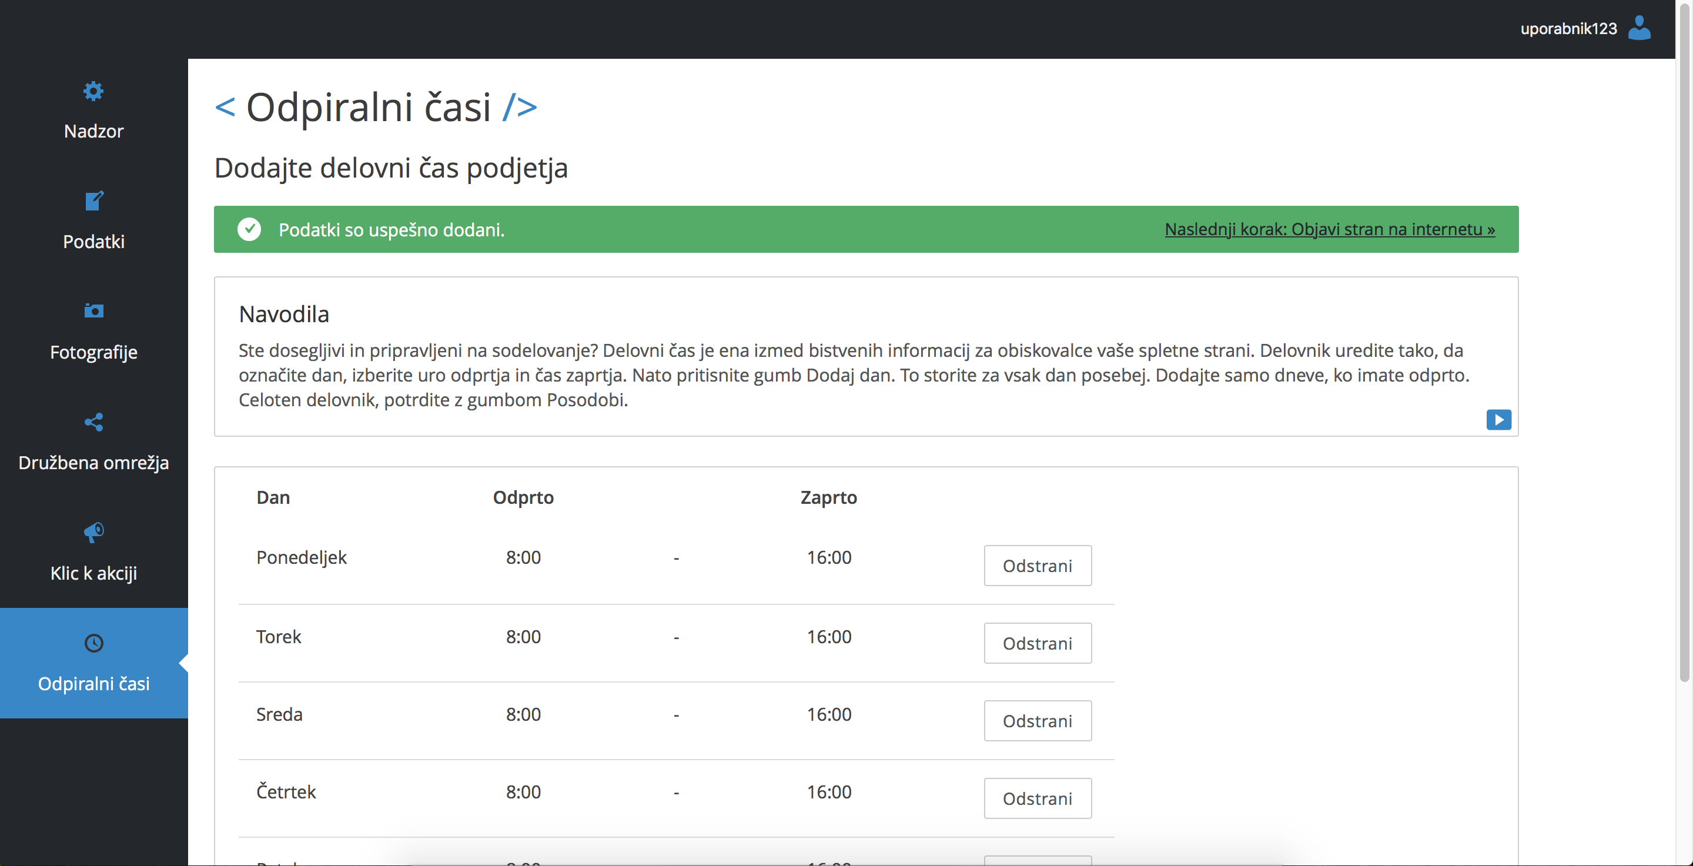Play the instructions video icon
The image size is (1693, 866).
coord(1498,419)
